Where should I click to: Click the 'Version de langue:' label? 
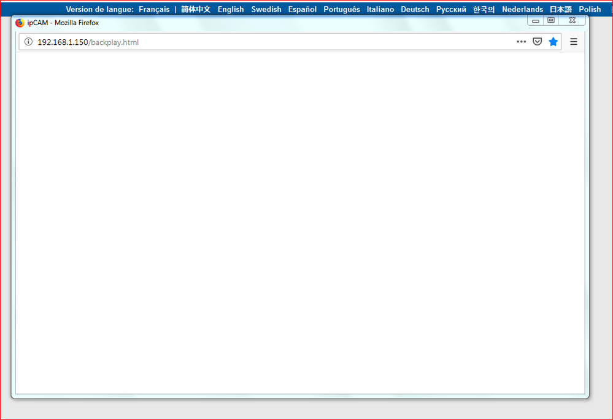(x=99, y=9)
